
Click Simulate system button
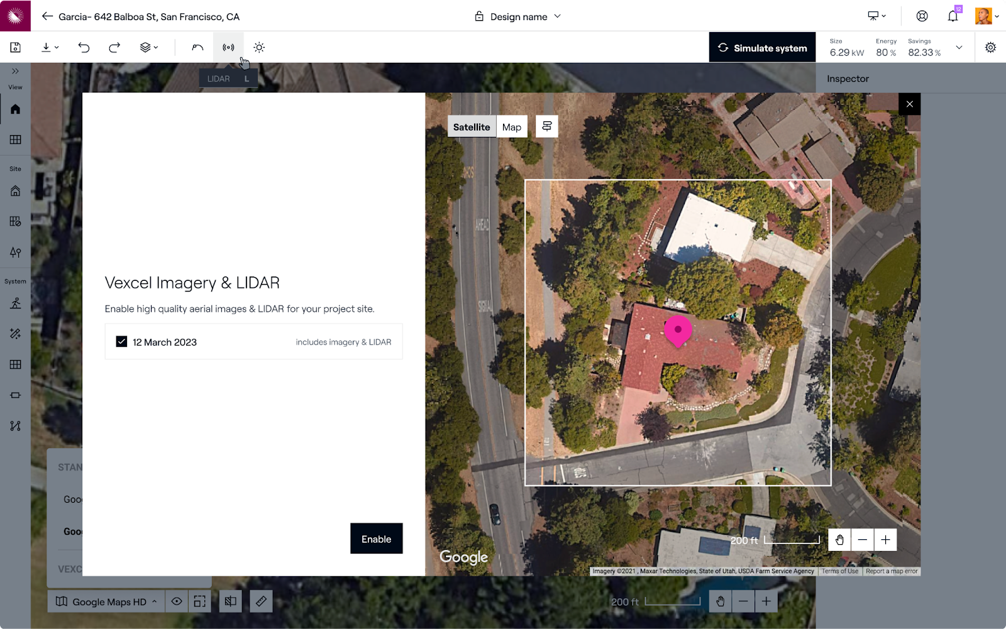click(762, 48)
